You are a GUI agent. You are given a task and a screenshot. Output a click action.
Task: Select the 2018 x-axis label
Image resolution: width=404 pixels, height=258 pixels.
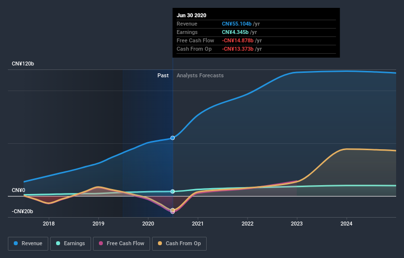[x=49, y=224]
